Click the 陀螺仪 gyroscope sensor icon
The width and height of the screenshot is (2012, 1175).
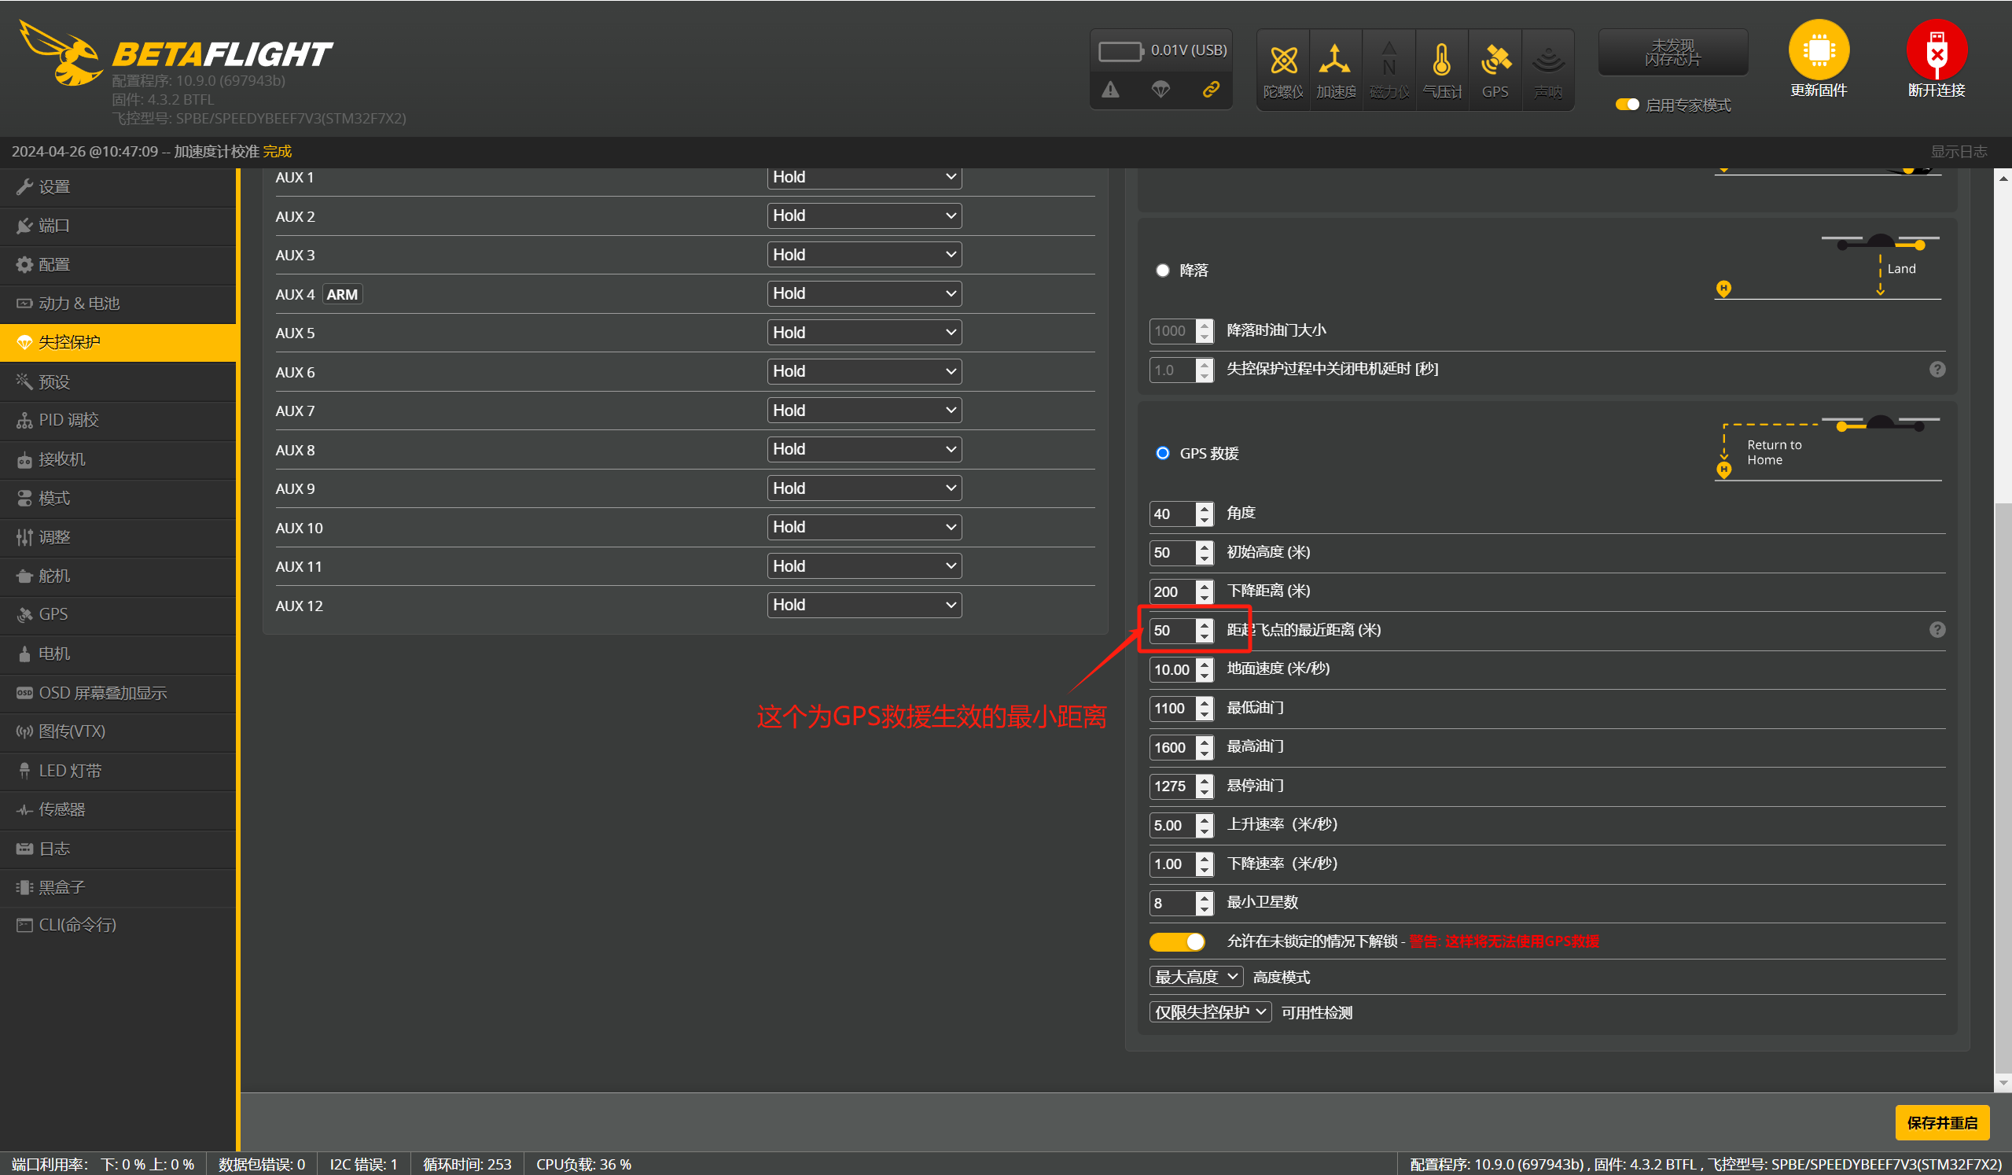(1283, 61)
